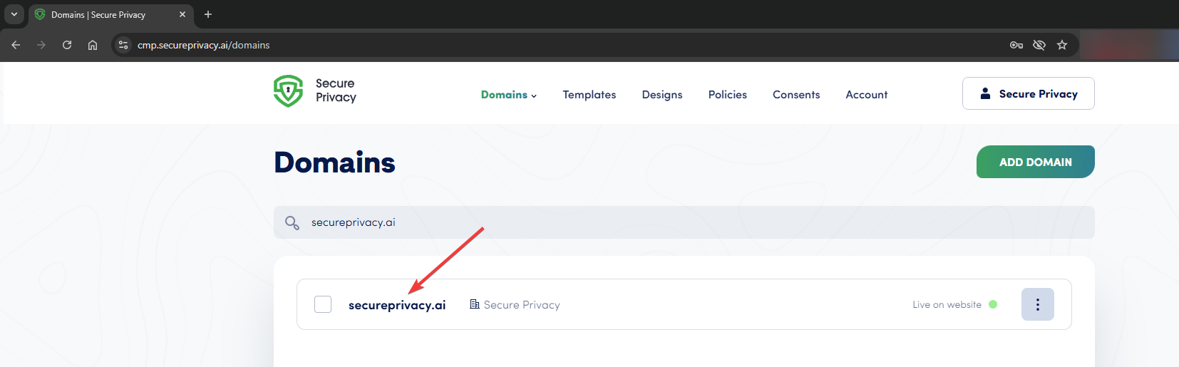This screenshot has width=1179, height=367.
Task: Open a new browser tab with plus icon
Action: pyautogui.click(x=208, y=14)
